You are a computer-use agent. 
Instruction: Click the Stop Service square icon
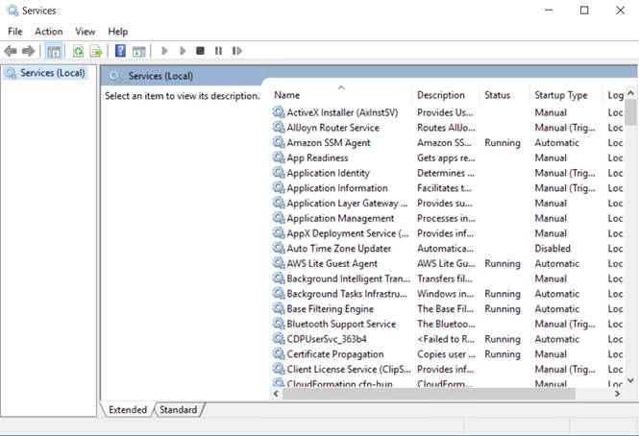pyautogui.click(x=200, y=51)
